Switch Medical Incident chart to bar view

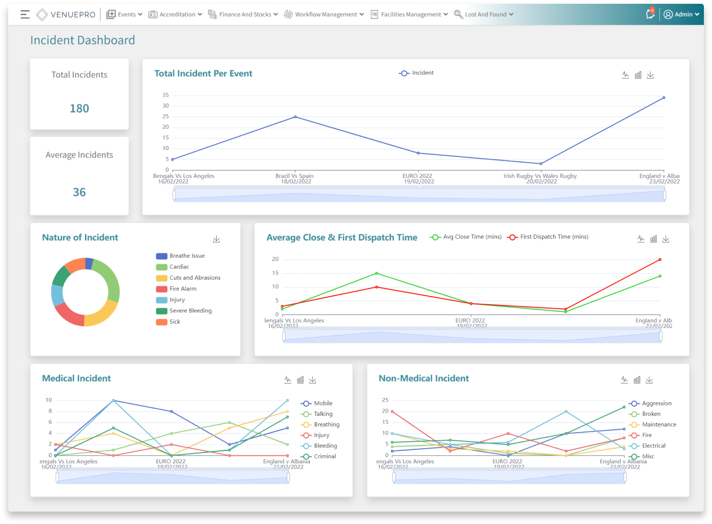click(300, 380)
